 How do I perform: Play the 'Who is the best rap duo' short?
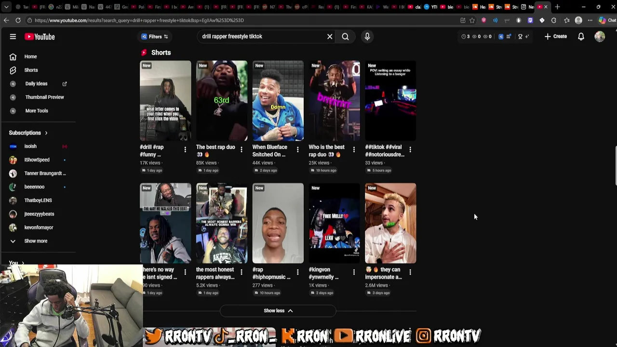334,101
